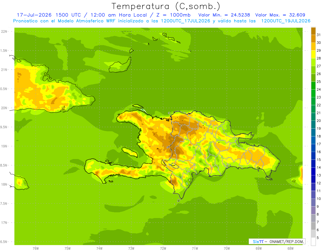The image size is (326, 252).
Task: Click the 20N latitude axis label
Action: (x=4, y=108)
